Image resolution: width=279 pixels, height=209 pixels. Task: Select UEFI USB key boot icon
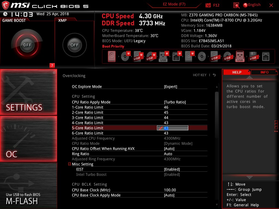[163, 57]
